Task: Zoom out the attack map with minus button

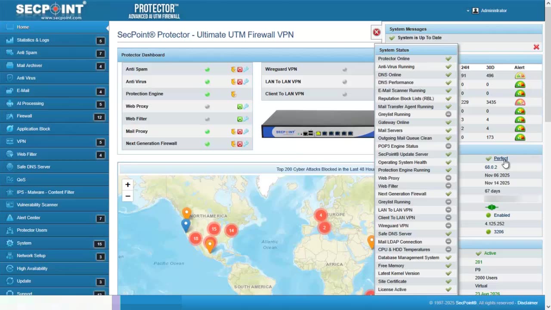Action: [128, 196]
